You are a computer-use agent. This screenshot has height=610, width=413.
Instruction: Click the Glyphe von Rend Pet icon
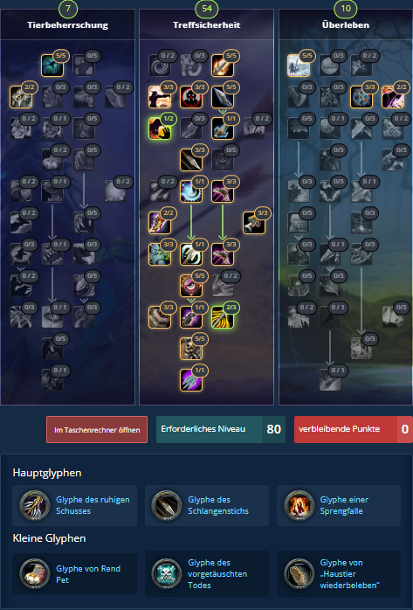(35, 574)
